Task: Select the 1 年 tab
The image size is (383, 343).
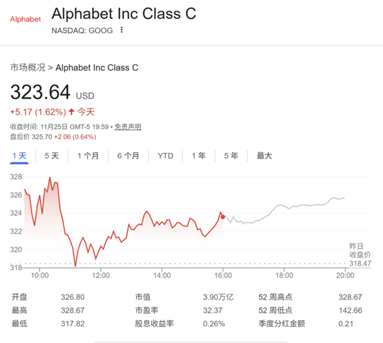Action: (x=199, y=156)
